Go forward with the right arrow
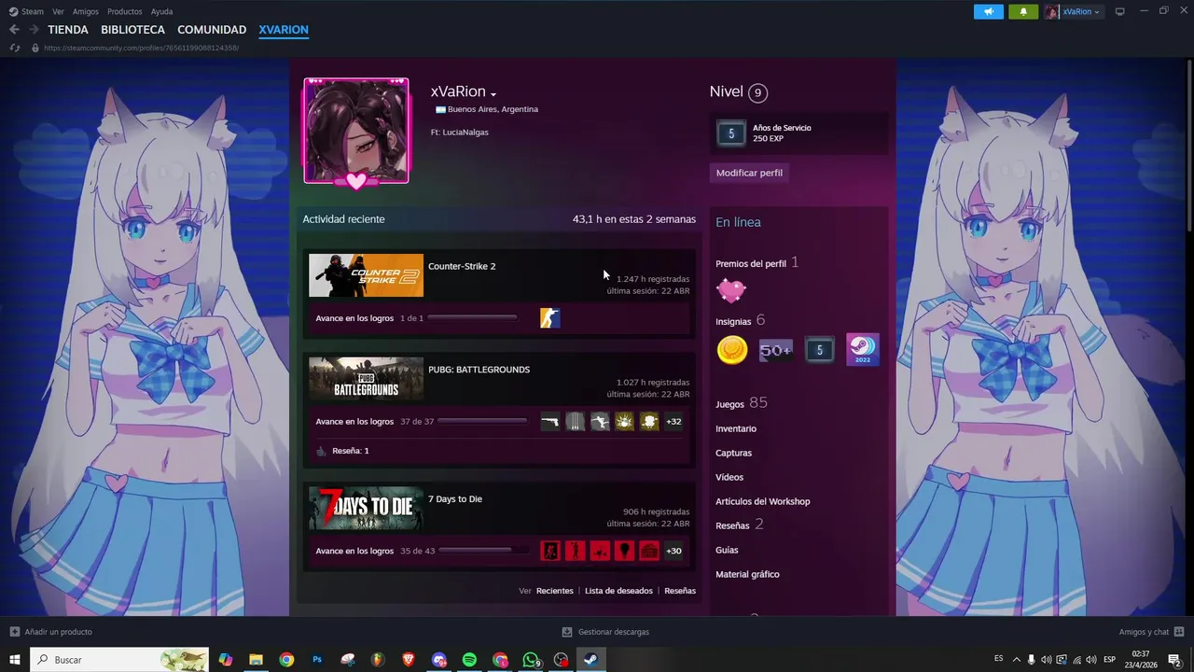Screen dimensions: 1194x672 tap(34, 30)
